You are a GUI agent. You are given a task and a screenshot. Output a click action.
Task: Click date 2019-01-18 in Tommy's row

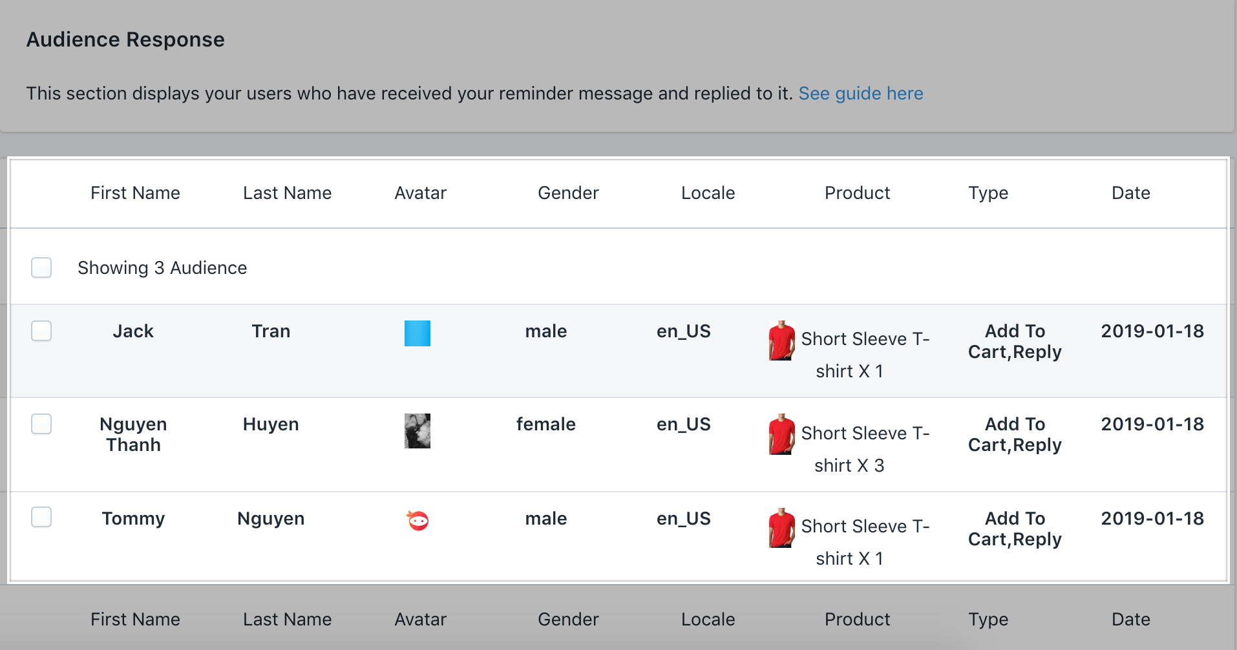tap(1152, 519)
